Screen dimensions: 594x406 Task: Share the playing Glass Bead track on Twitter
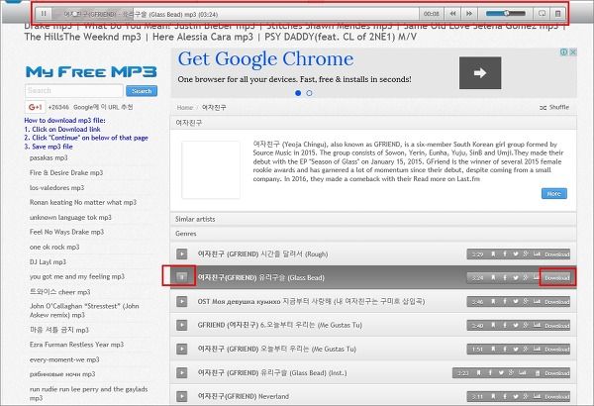515,277
